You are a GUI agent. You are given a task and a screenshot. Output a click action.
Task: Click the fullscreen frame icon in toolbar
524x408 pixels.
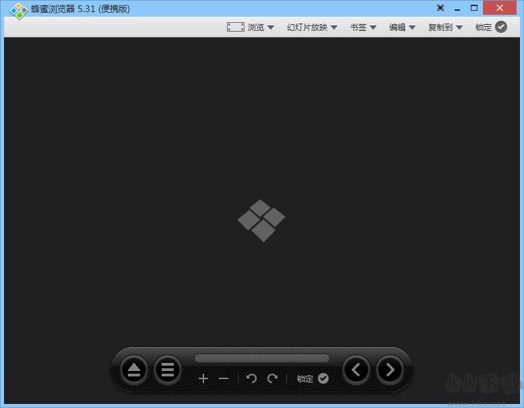(235, 27)
